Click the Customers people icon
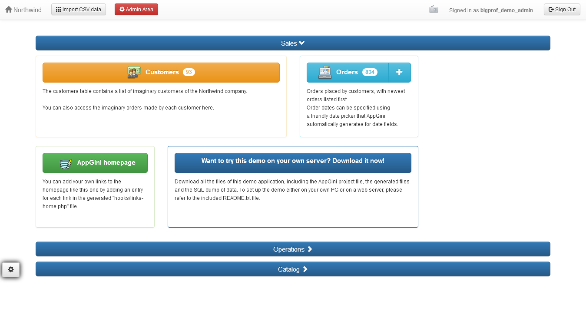The image size is (586, 312). coord(134,72)
